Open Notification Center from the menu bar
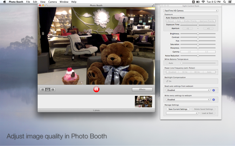 pyautogui.click(x=230, y=2)
